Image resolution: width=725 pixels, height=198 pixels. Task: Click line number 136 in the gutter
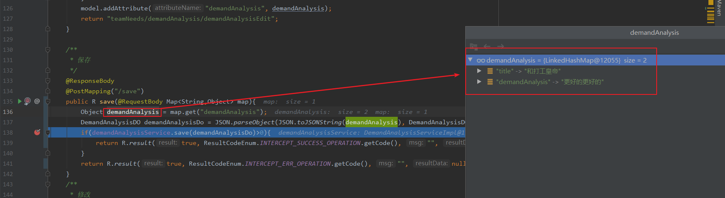(x=8, y=112)
